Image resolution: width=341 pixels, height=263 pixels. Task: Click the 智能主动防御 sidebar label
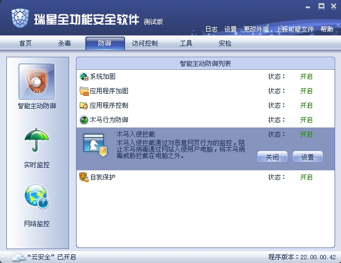37,106
